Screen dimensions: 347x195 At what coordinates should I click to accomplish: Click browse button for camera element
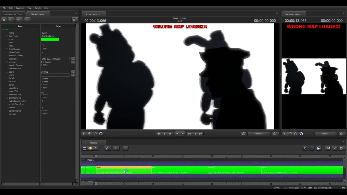(73, 62)
